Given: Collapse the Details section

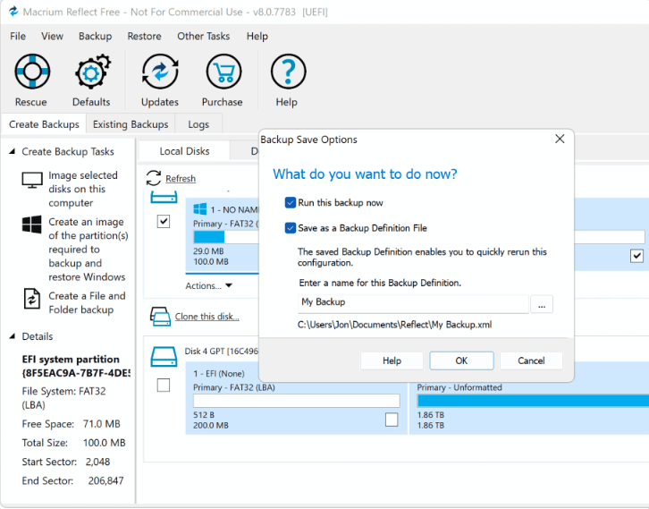Looking at the screenshot, I should click(12, 336).
